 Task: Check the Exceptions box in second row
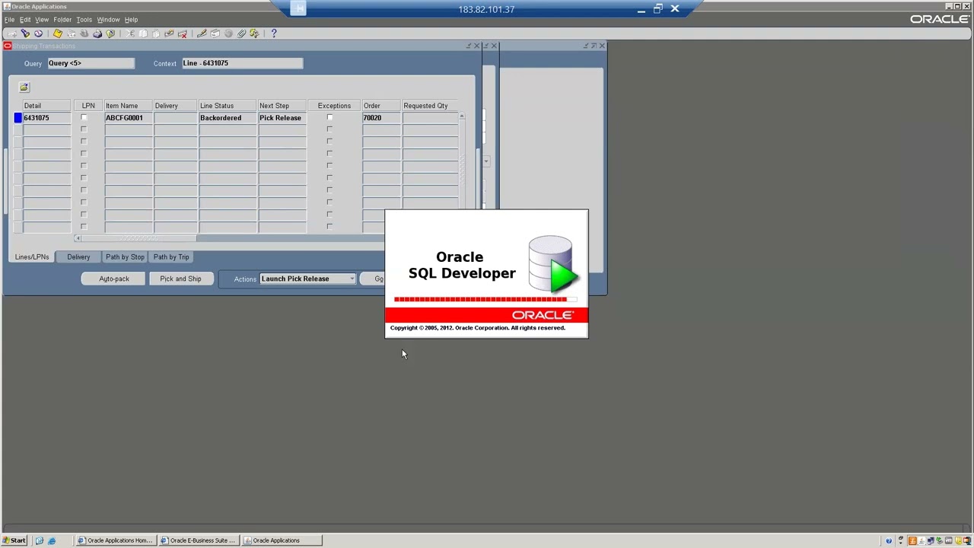click(x=329, y=129)
